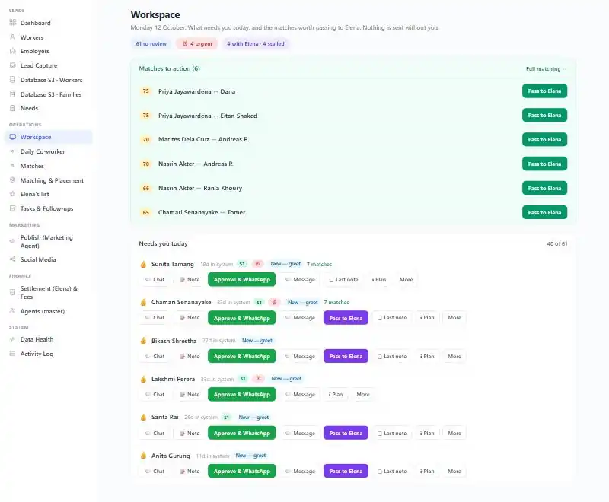Click the Publish megaphone icon
The height and width of the screenshot is (502, 609).
[x=13, y=241]
